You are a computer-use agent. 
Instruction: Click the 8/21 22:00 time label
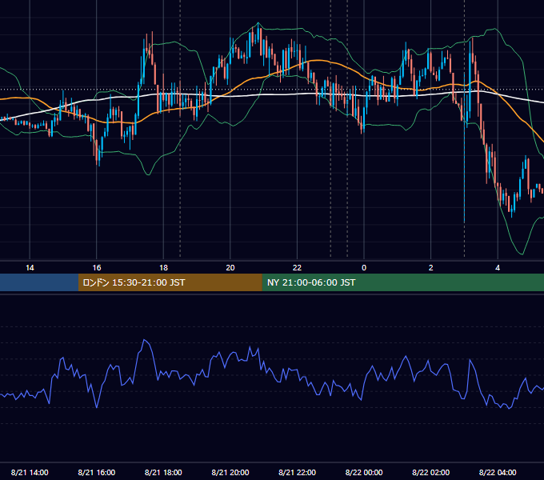(x=297, y=472)
